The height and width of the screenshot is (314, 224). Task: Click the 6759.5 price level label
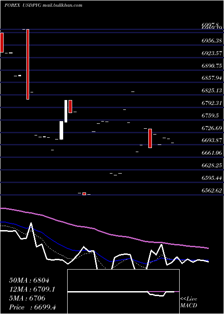(210, 116)
